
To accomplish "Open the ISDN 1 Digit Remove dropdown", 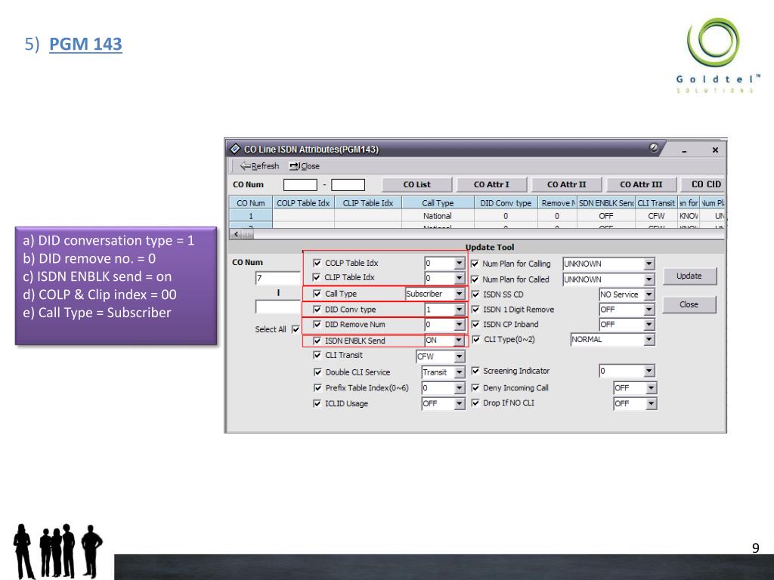I will (x=649, y=310).
